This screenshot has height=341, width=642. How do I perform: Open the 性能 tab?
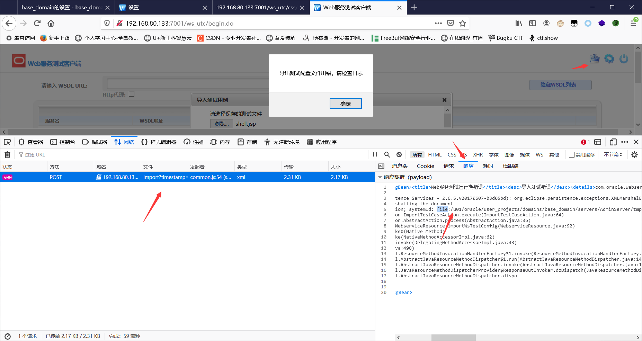click(194, 142)
